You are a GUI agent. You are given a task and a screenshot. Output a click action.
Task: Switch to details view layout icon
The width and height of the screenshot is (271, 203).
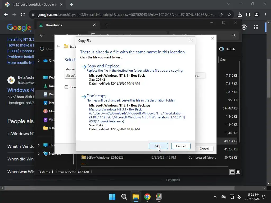tap(232, 172)
